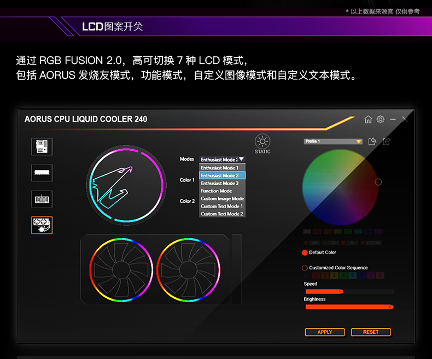The image size is (432, 359).
Task: Select sequence color slot 4
Action: (343, 275)
